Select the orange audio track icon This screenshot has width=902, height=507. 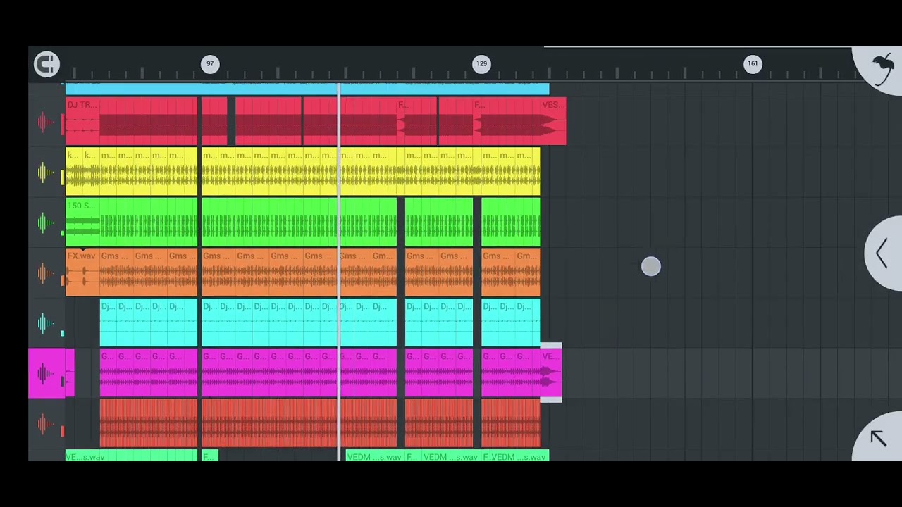tap(46, 273)
